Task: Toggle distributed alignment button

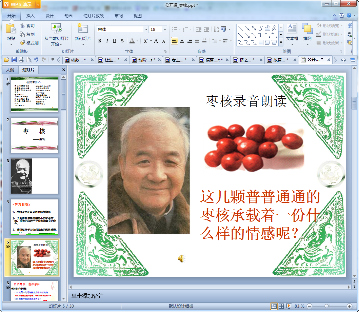Action: pos(204,41)
